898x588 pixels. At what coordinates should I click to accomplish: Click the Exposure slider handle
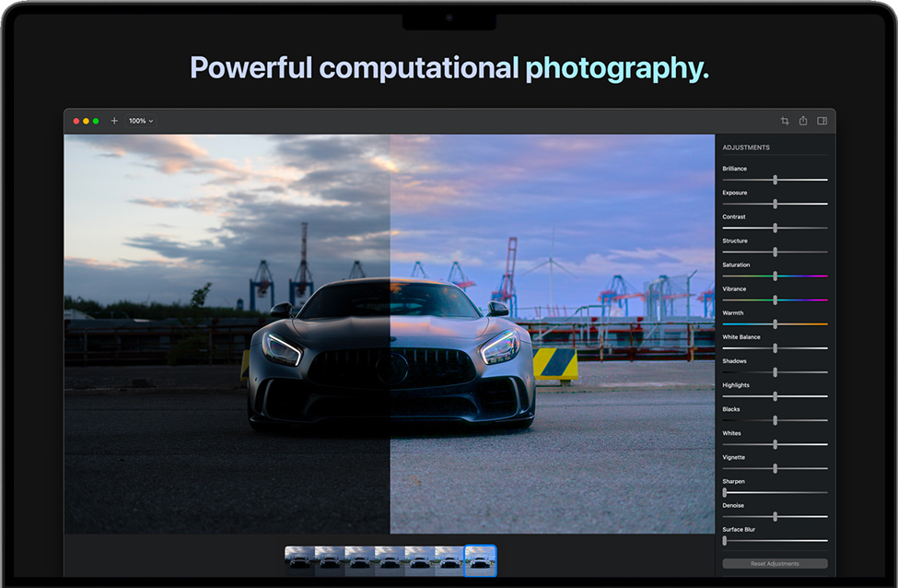point(776,204)
